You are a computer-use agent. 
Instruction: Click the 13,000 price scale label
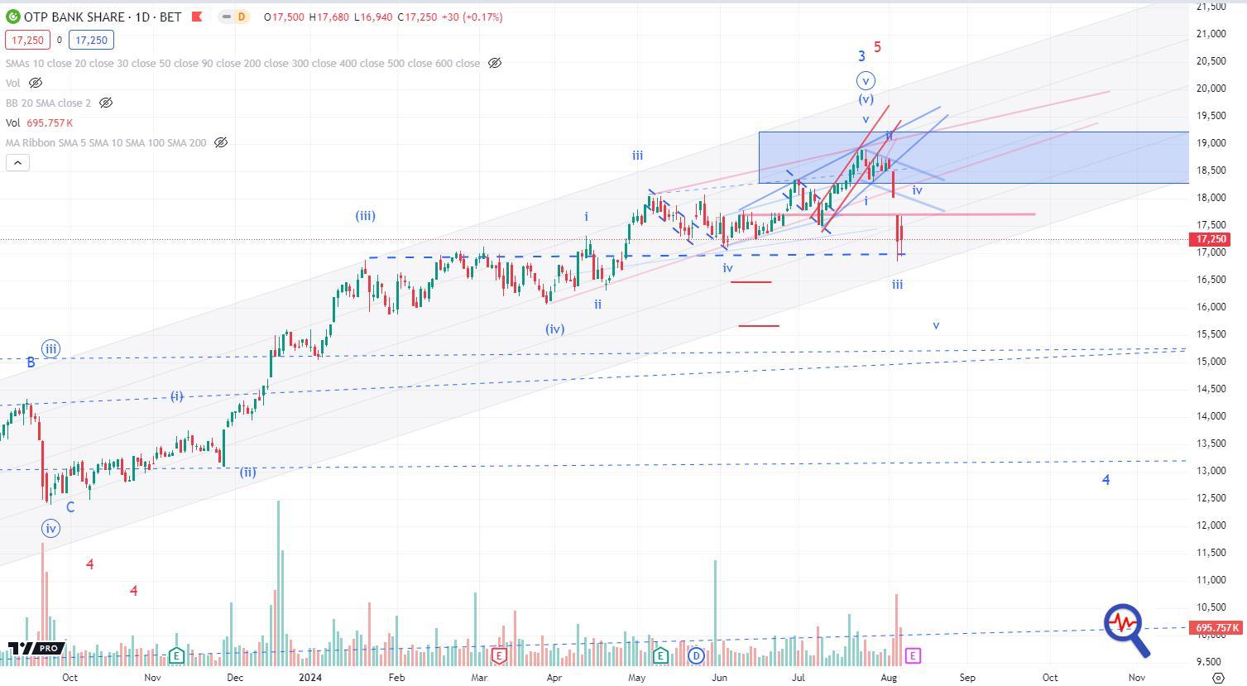pos(1210,471)
